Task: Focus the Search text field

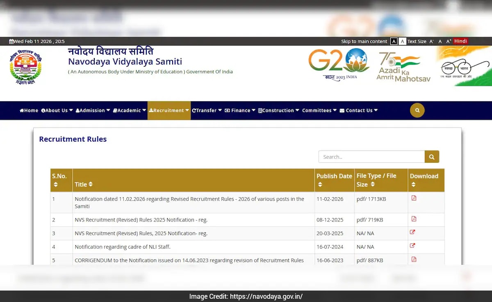Action: click(371, 157)
